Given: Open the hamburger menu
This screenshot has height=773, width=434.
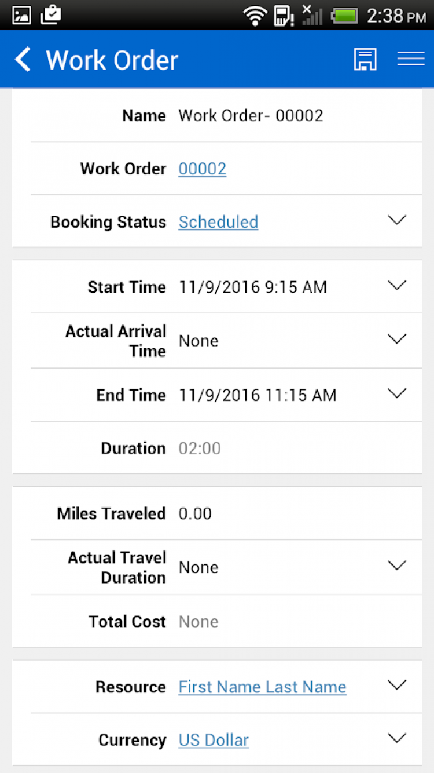Looking at the screenshot, I should click(411, 59).
